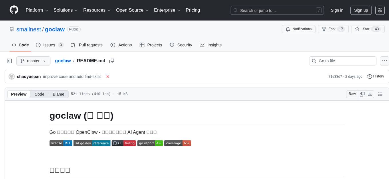This screenshot has height=179, width=389.
Task: Click the Go to file search field
Action: pyautogui.click(x=342, y=61)
